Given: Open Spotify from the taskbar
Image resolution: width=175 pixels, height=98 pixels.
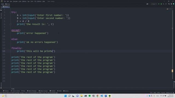Looking at the screenshot, I should click(89, 96).
